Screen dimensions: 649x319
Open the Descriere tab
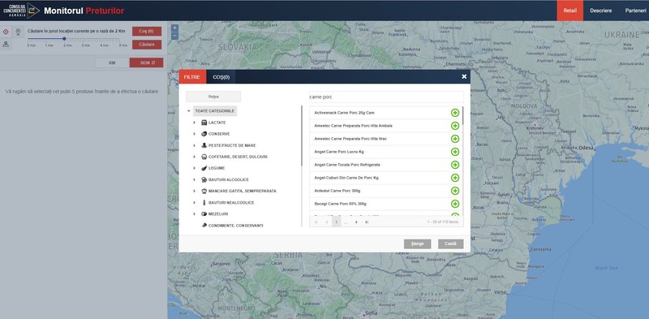[x=600, y=11]
